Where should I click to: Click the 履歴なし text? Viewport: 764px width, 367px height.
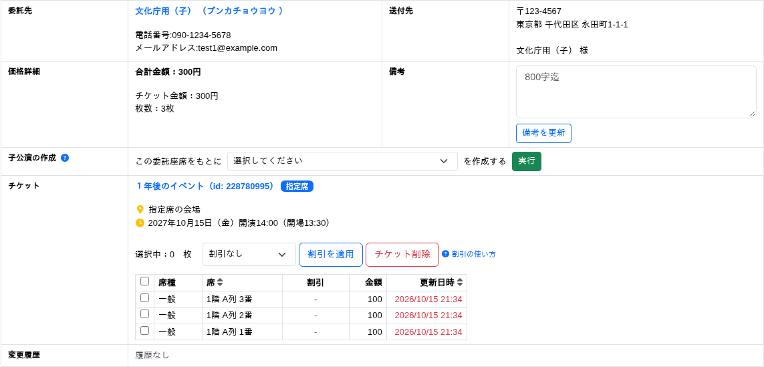pyautogui.click(x=152, y=356)
